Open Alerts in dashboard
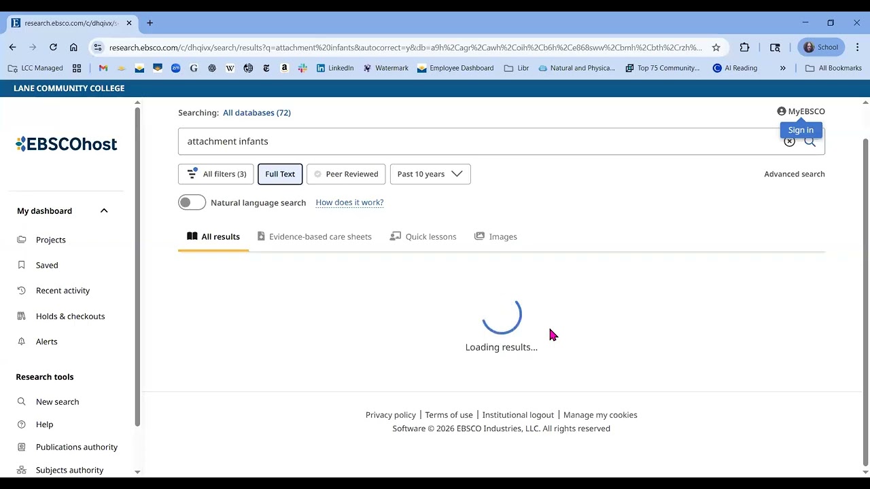Viewport: 870px width, 489px height. tap(46, 342)
